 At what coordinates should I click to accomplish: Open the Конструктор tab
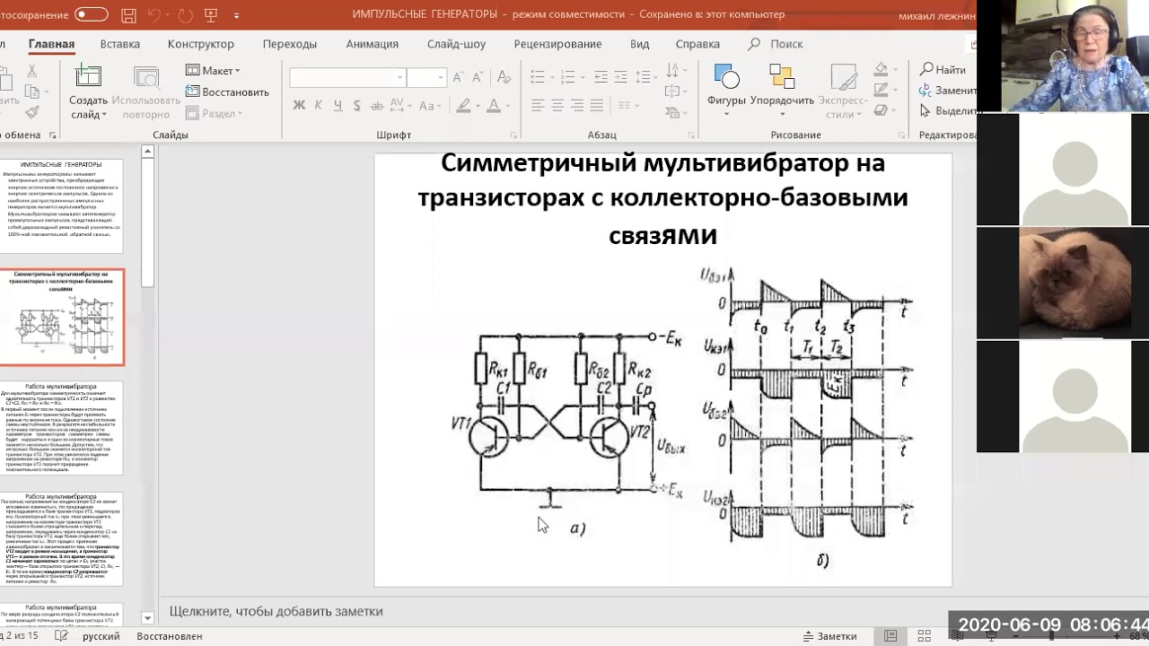click(200, 44)
